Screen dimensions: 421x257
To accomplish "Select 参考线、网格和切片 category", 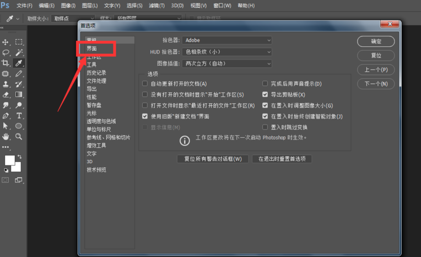I will pos(110,137).
